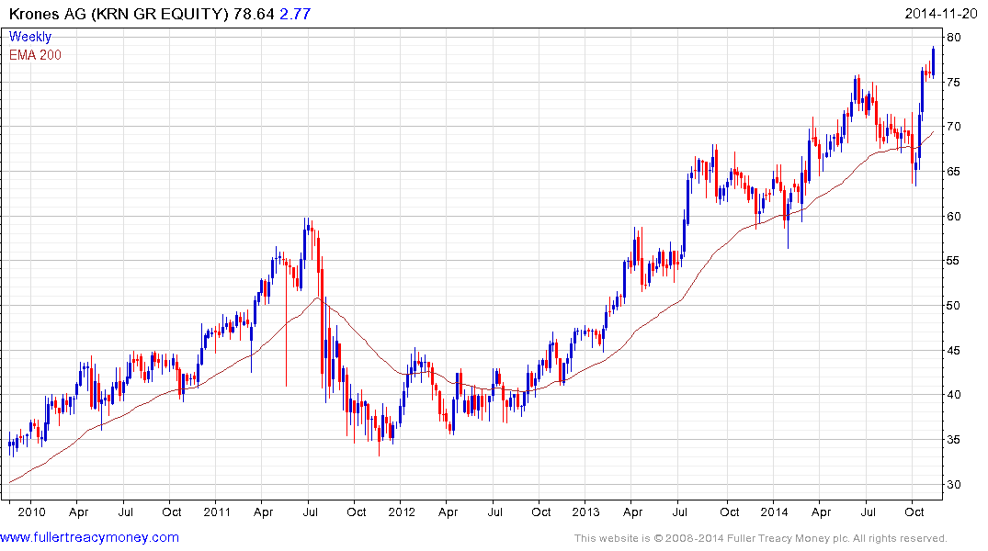Click the Weekly legend label
This screenshot has width=988, height=551.
pos(29,37)
